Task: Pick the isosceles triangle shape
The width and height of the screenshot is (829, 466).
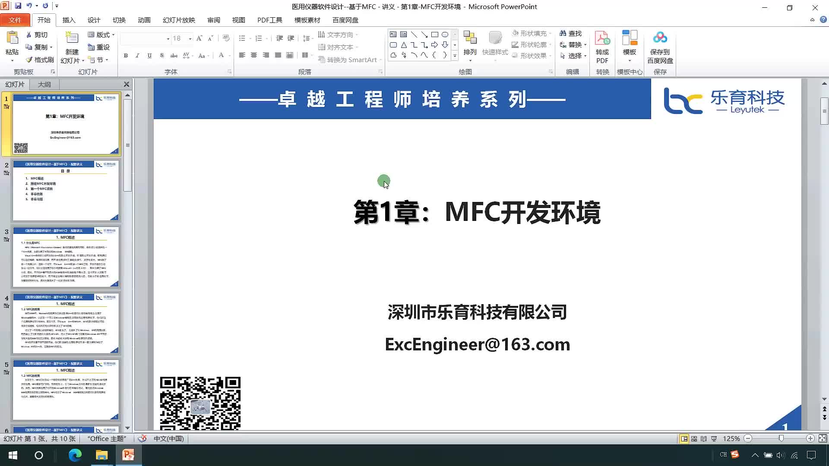Action: click(x=404, y=45)
